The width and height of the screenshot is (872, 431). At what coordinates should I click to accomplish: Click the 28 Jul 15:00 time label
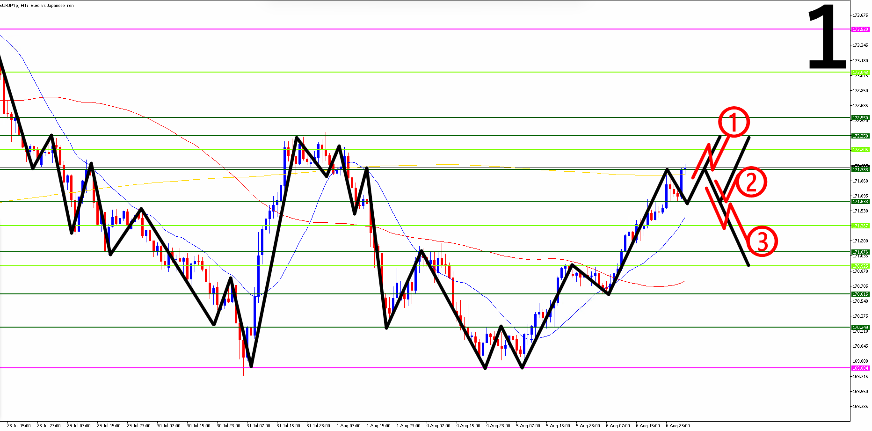tap(19, 426)
